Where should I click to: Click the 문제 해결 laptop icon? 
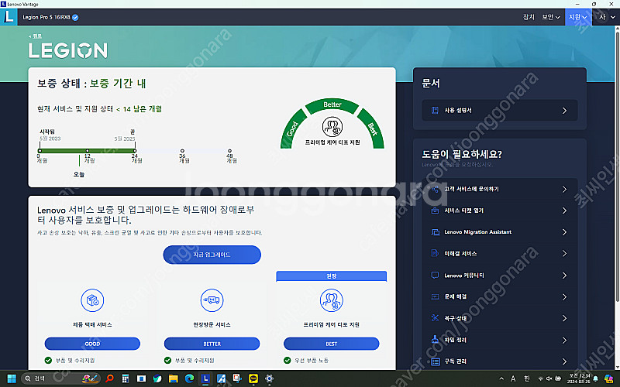click(435, 296)
